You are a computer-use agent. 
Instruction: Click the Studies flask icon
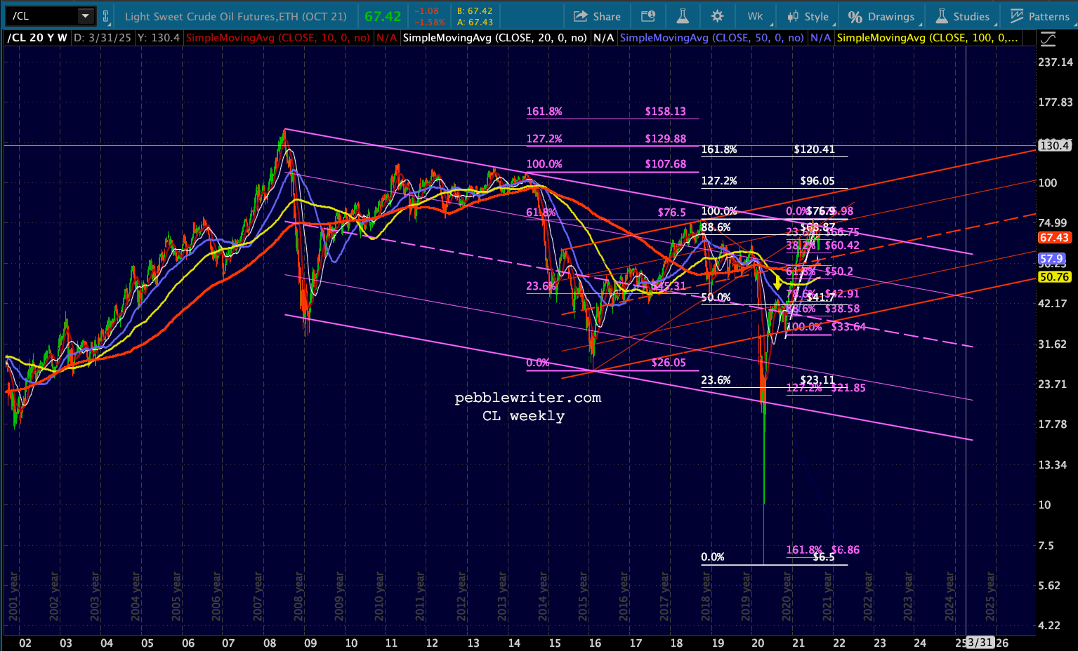(x=941, y=16)
